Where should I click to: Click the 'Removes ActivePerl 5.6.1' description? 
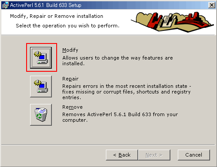pos(120,117)
